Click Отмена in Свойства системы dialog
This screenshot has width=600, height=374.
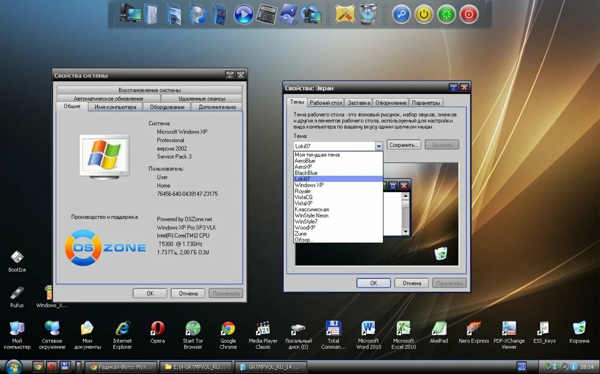point(188,293)
